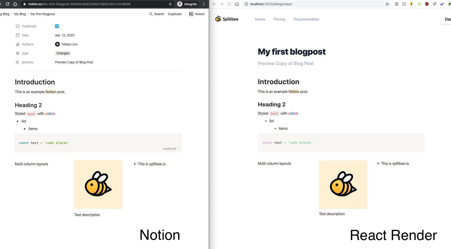This screenshot has width=451, height=249.
Task: Go forward in the localhost browser window
Action: point(222,4)
